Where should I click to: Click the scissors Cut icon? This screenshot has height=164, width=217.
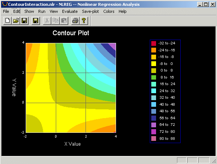point(47,21)
